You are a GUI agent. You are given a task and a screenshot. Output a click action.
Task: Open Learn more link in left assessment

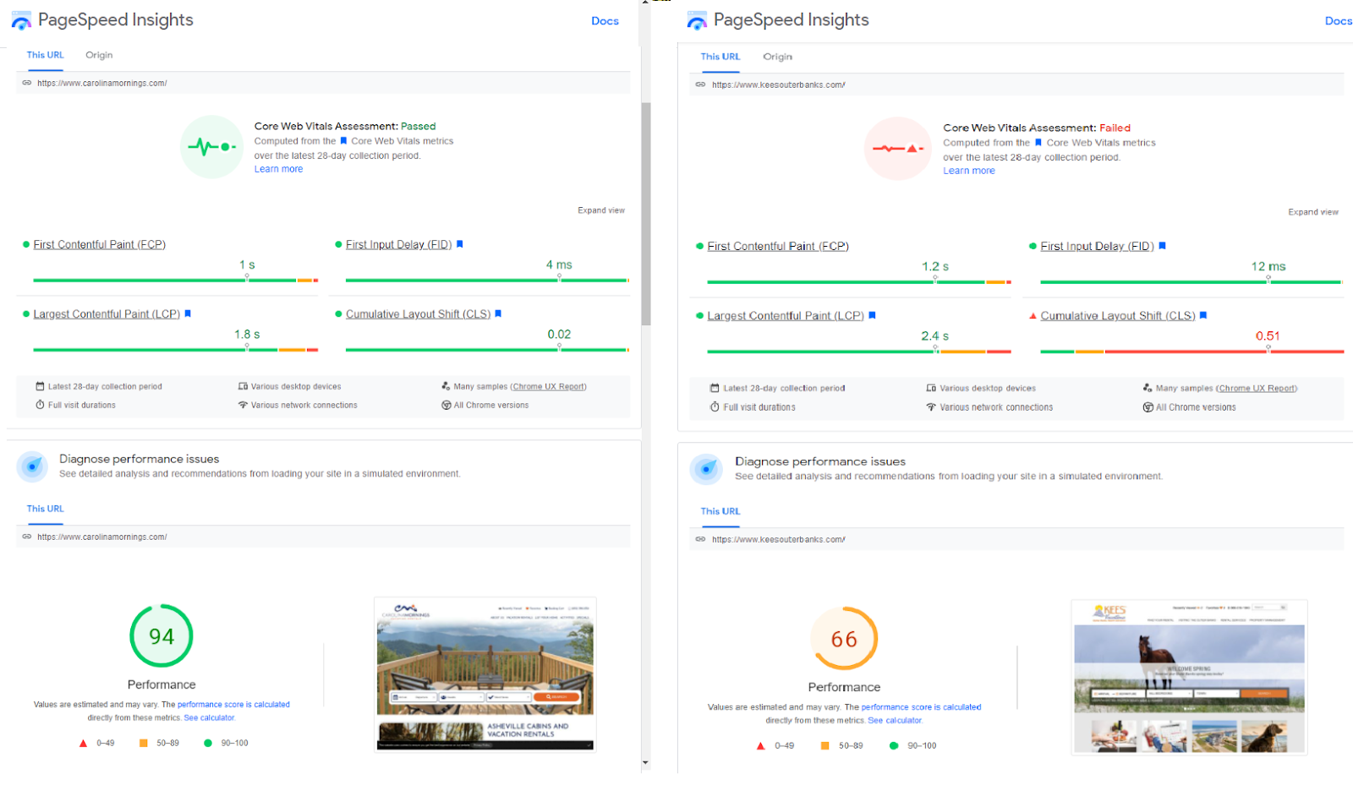[x=278, y=169]
